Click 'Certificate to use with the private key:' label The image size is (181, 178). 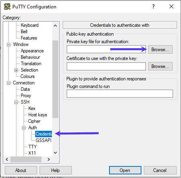(x=102, y=58)
